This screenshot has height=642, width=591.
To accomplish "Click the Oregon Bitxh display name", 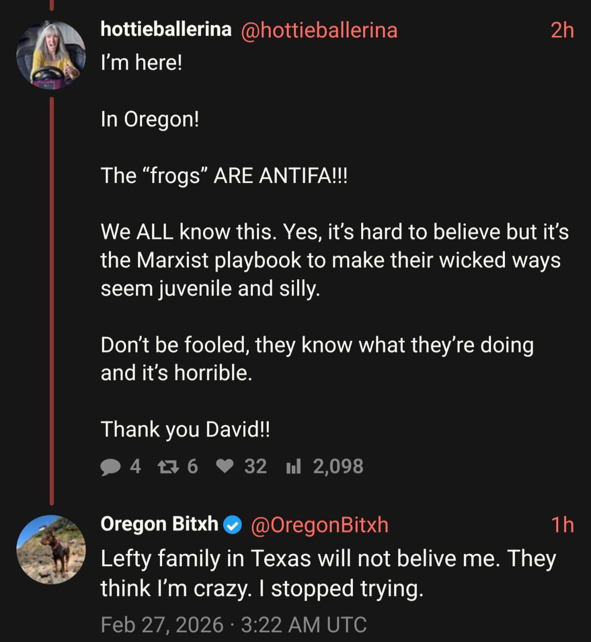I will (x=159, y=524).
